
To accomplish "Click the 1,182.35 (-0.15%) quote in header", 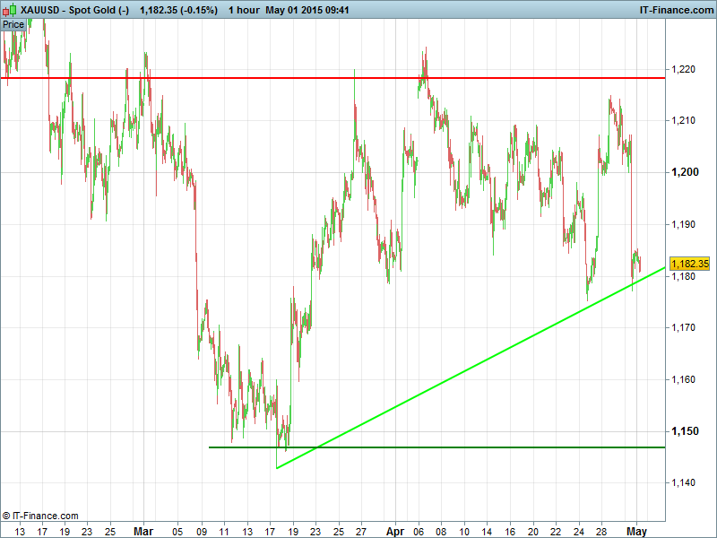I will tap(178, 10).
